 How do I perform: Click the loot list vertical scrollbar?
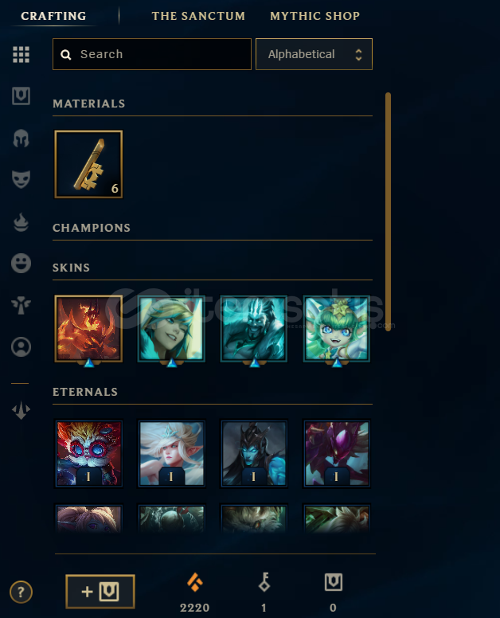(x=388, y=212)
